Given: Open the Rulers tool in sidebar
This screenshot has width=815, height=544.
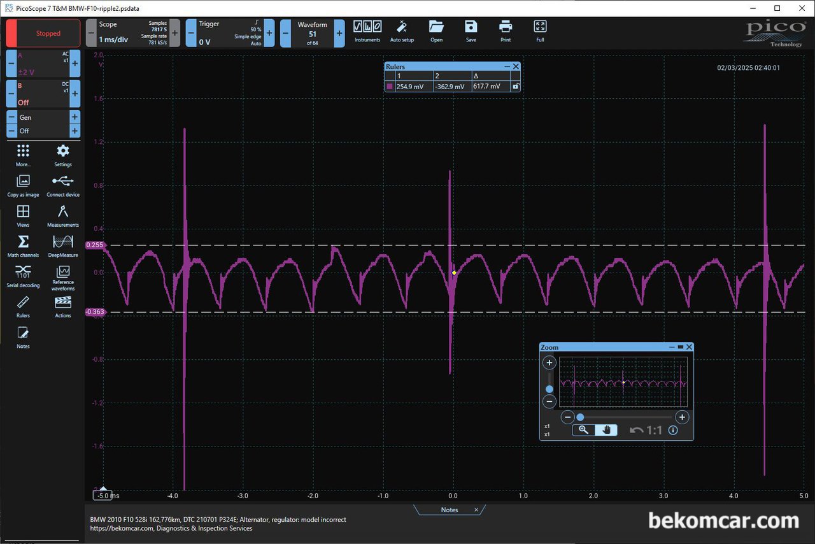Looking at the screenshot, I should 23,306.
